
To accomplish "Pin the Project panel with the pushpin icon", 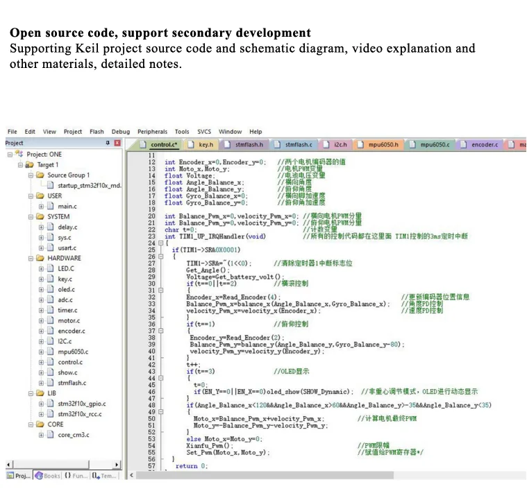I will coord(108,143).
